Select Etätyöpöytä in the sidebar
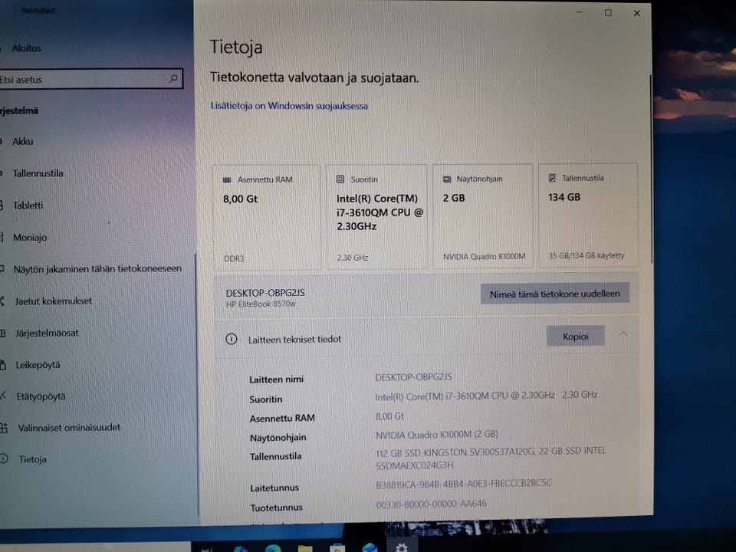Screen dimensions: 736x552 pyautogui.click(x=41, y=396)
